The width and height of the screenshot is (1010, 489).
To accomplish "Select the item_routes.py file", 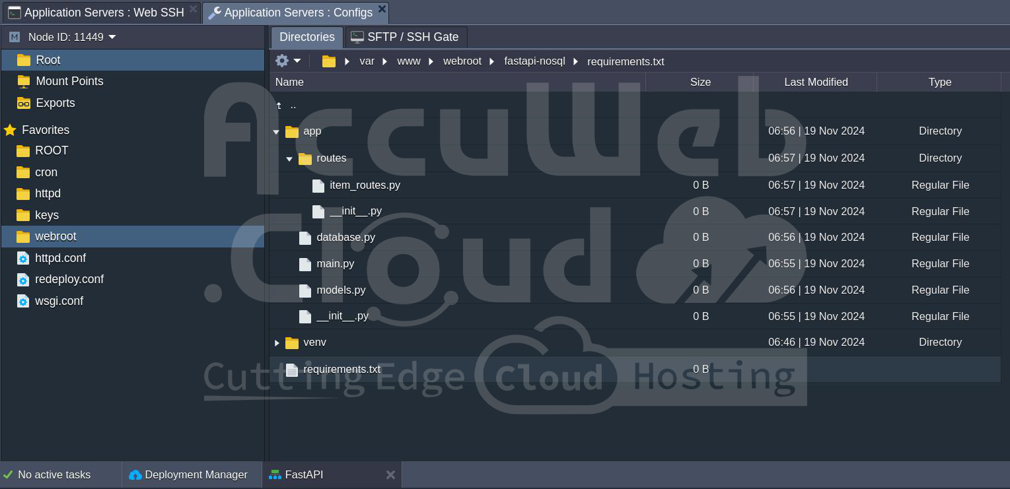I will pyautogui.click(x=365, y=185).
